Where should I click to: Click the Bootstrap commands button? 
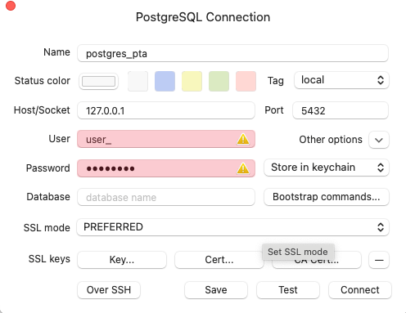[x=327, y=197]
